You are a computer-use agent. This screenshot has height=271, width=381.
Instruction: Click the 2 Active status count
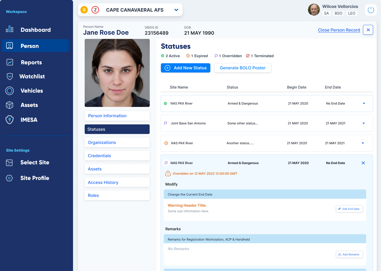click(x=170, y=56)
